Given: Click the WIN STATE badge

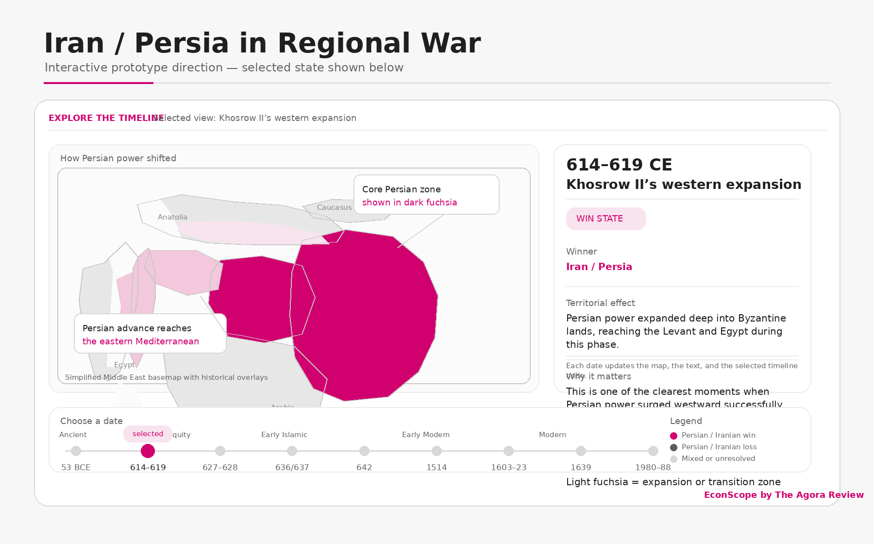Looking at the screenshot, I should pyautogui.click(x=605, y=219).
